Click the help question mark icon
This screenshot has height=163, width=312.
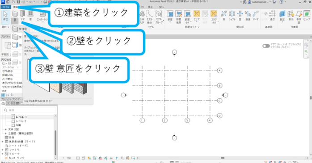tap(281, 2)
